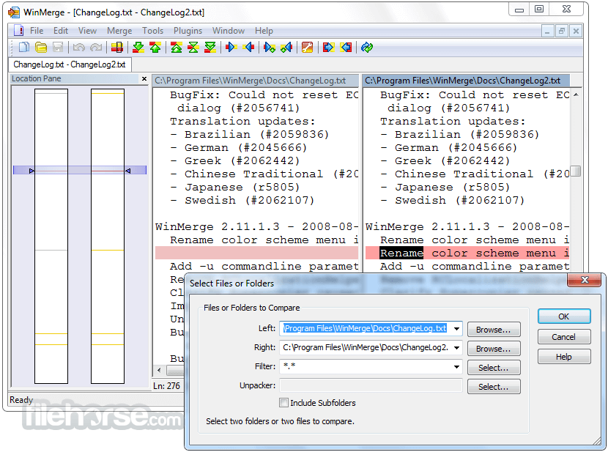
Task: Click the New documents toolbar icon
Action: point(24,48)
